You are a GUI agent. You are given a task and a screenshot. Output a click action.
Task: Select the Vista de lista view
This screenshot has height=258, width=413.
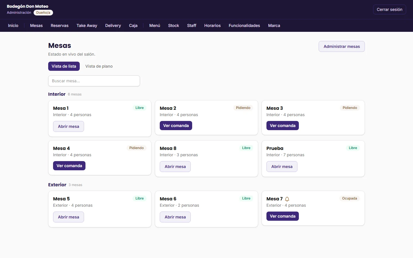click(x=64, y=66)
